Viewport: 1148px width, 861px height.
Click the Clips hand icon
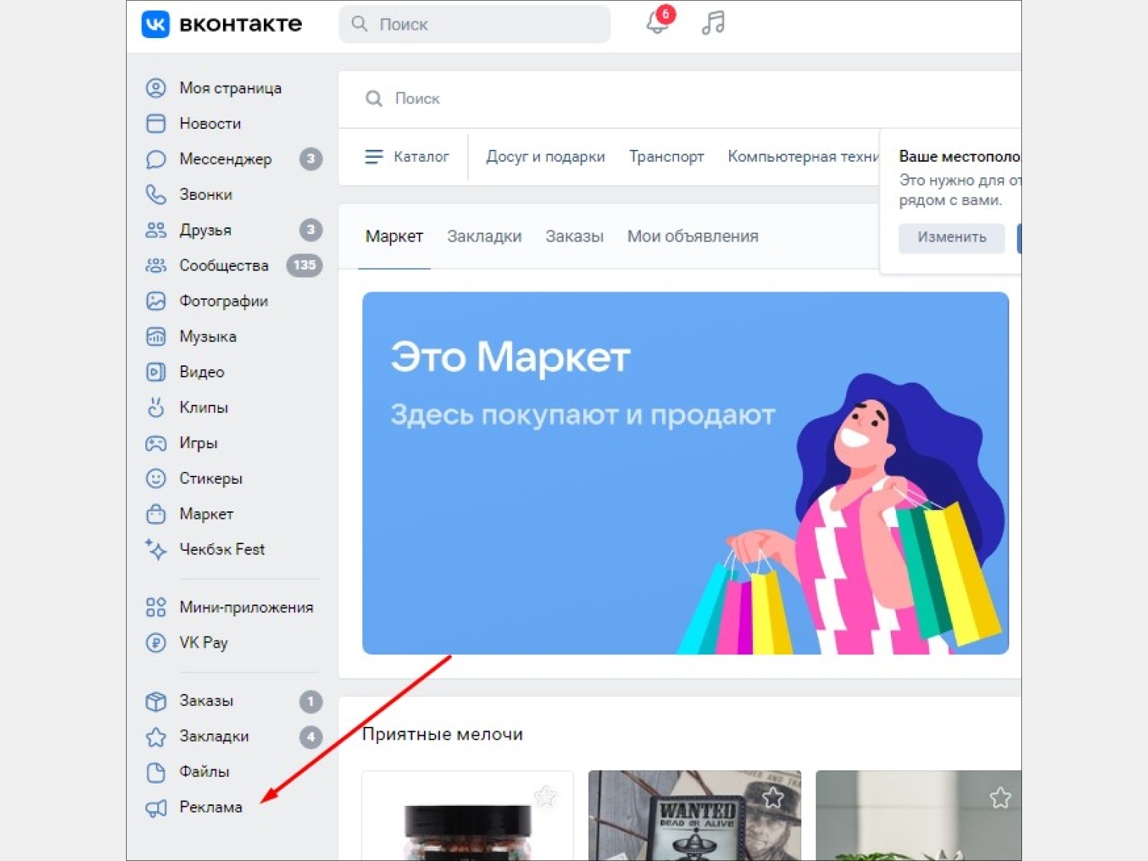pyautogui.click(x=156, y=407)
